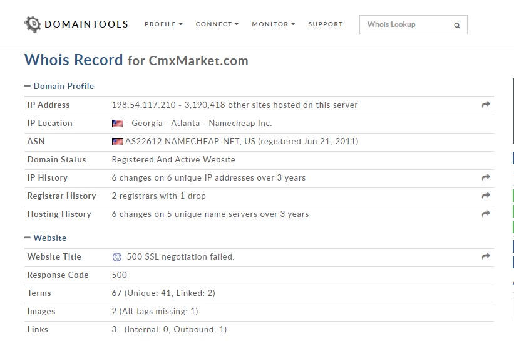
Task: Click '500 SSL negotiation failed:' title text
Action: click(181, 256)
